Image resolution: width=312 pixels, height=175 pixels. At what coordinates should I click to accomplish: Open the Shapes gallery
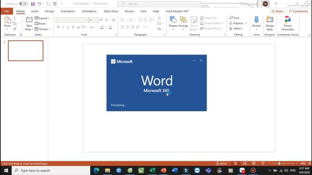(173, 23)
